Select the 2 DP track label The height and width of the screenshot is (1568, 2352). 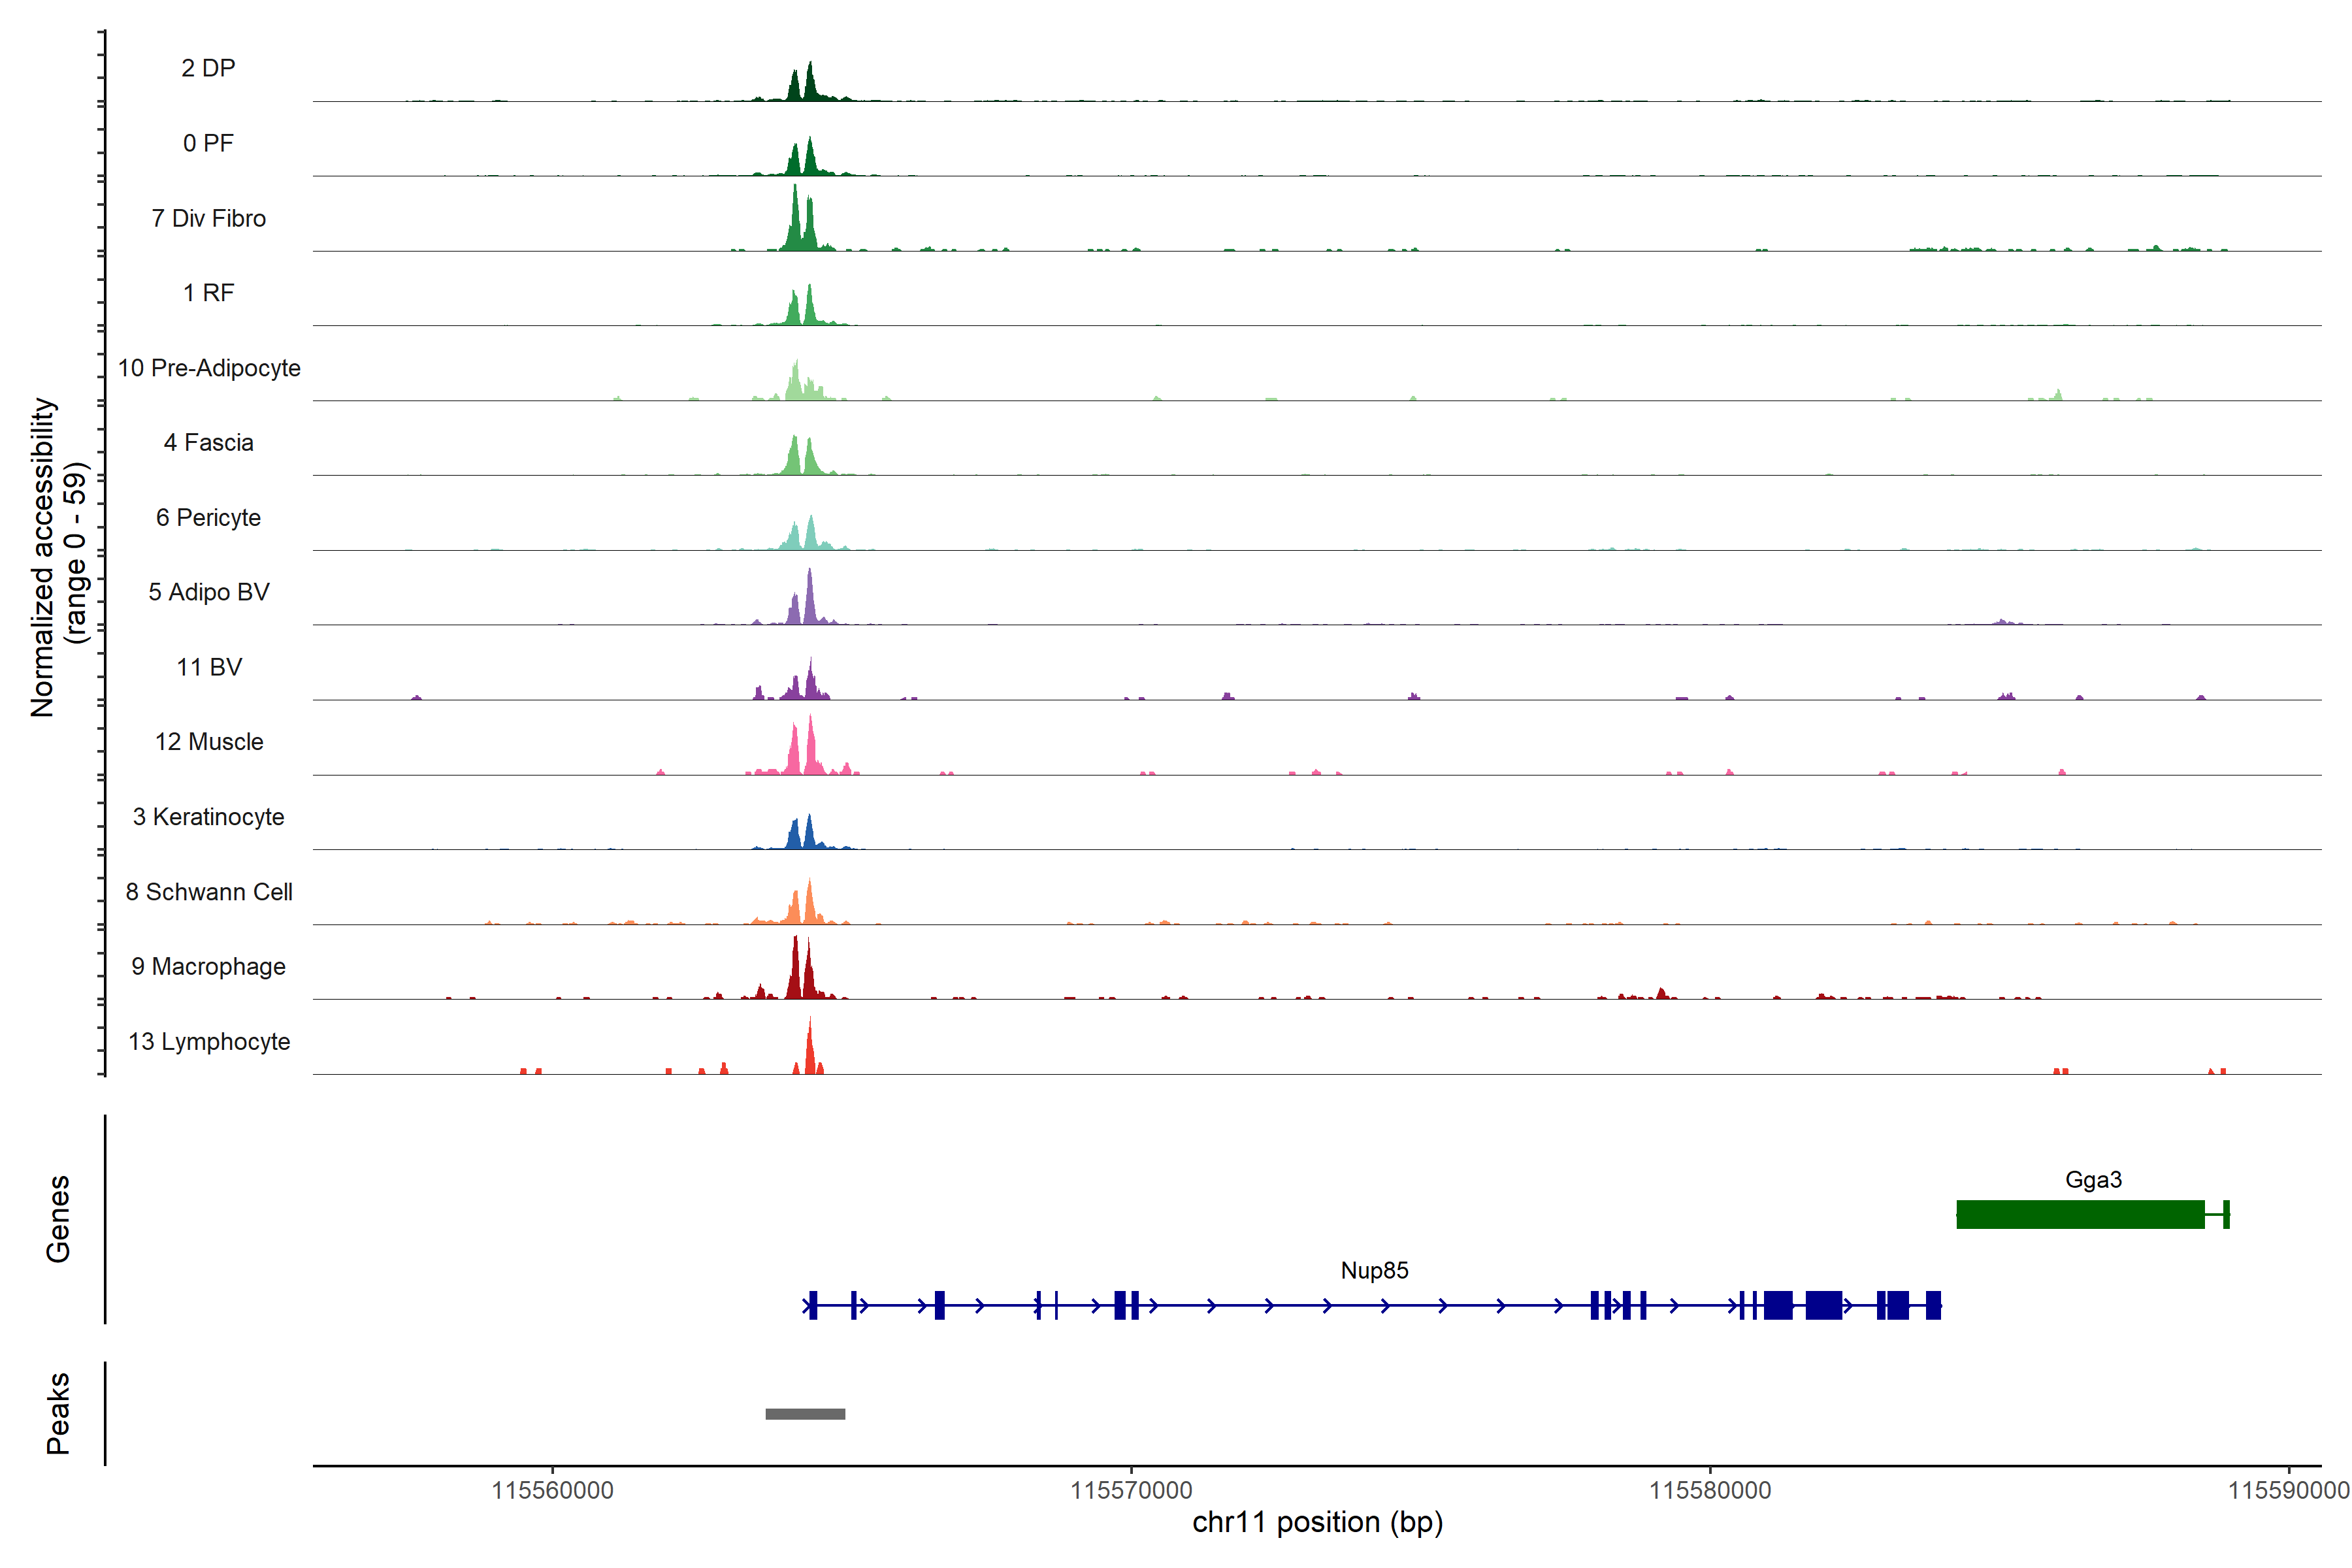coord(208,68)
